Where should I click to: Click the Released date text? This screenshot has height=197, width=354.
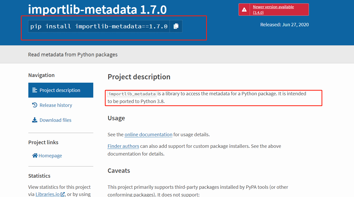(284, 24)
